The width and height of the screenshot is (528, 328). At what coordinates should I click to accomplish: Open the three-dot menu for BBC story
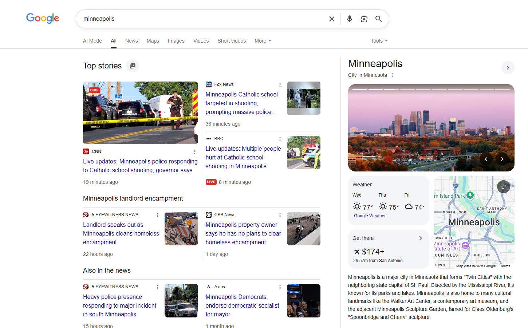tap(280, 139)
